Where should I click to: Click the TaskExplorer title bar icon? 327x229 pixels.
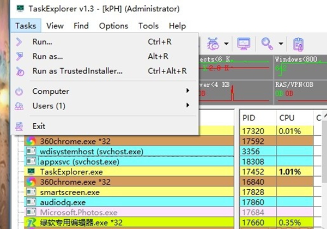point(21,8)
